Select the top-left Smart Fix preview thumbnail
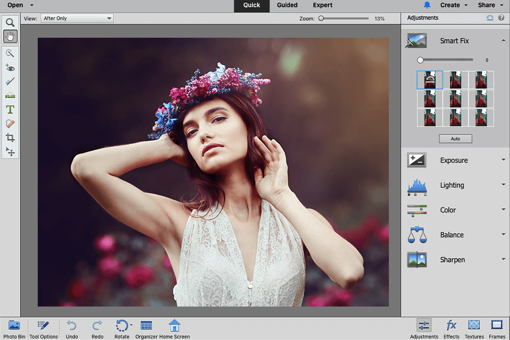Image resolution: width=510 pixels, height=340 pixels. click(430, 80)
